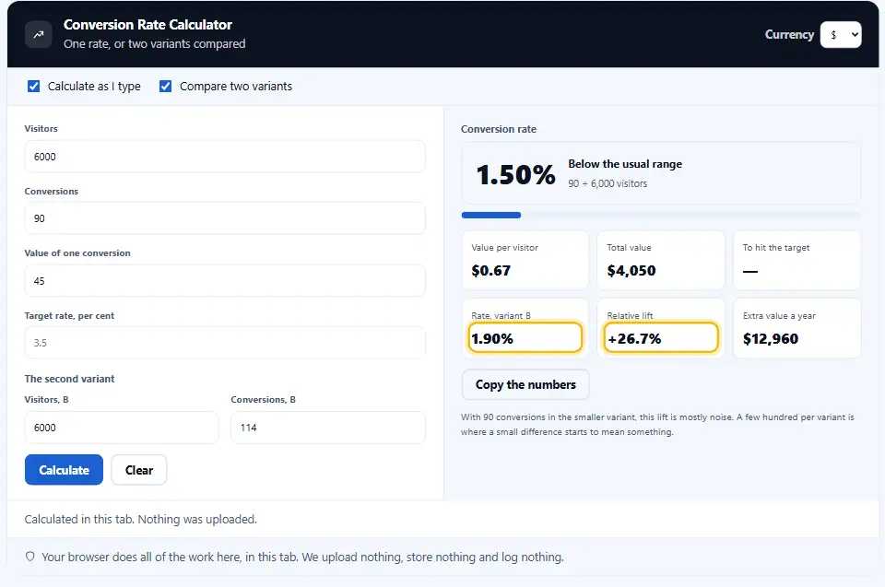Click the Compare two variants label
Viewport: 885px width, 587px height.
(236, 87)
